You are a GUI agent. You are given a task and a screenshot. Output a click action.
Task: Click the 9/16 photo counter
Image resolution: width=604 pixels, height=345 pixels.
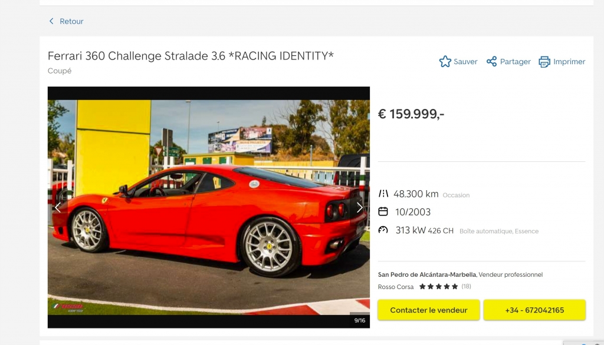(359, 320)
